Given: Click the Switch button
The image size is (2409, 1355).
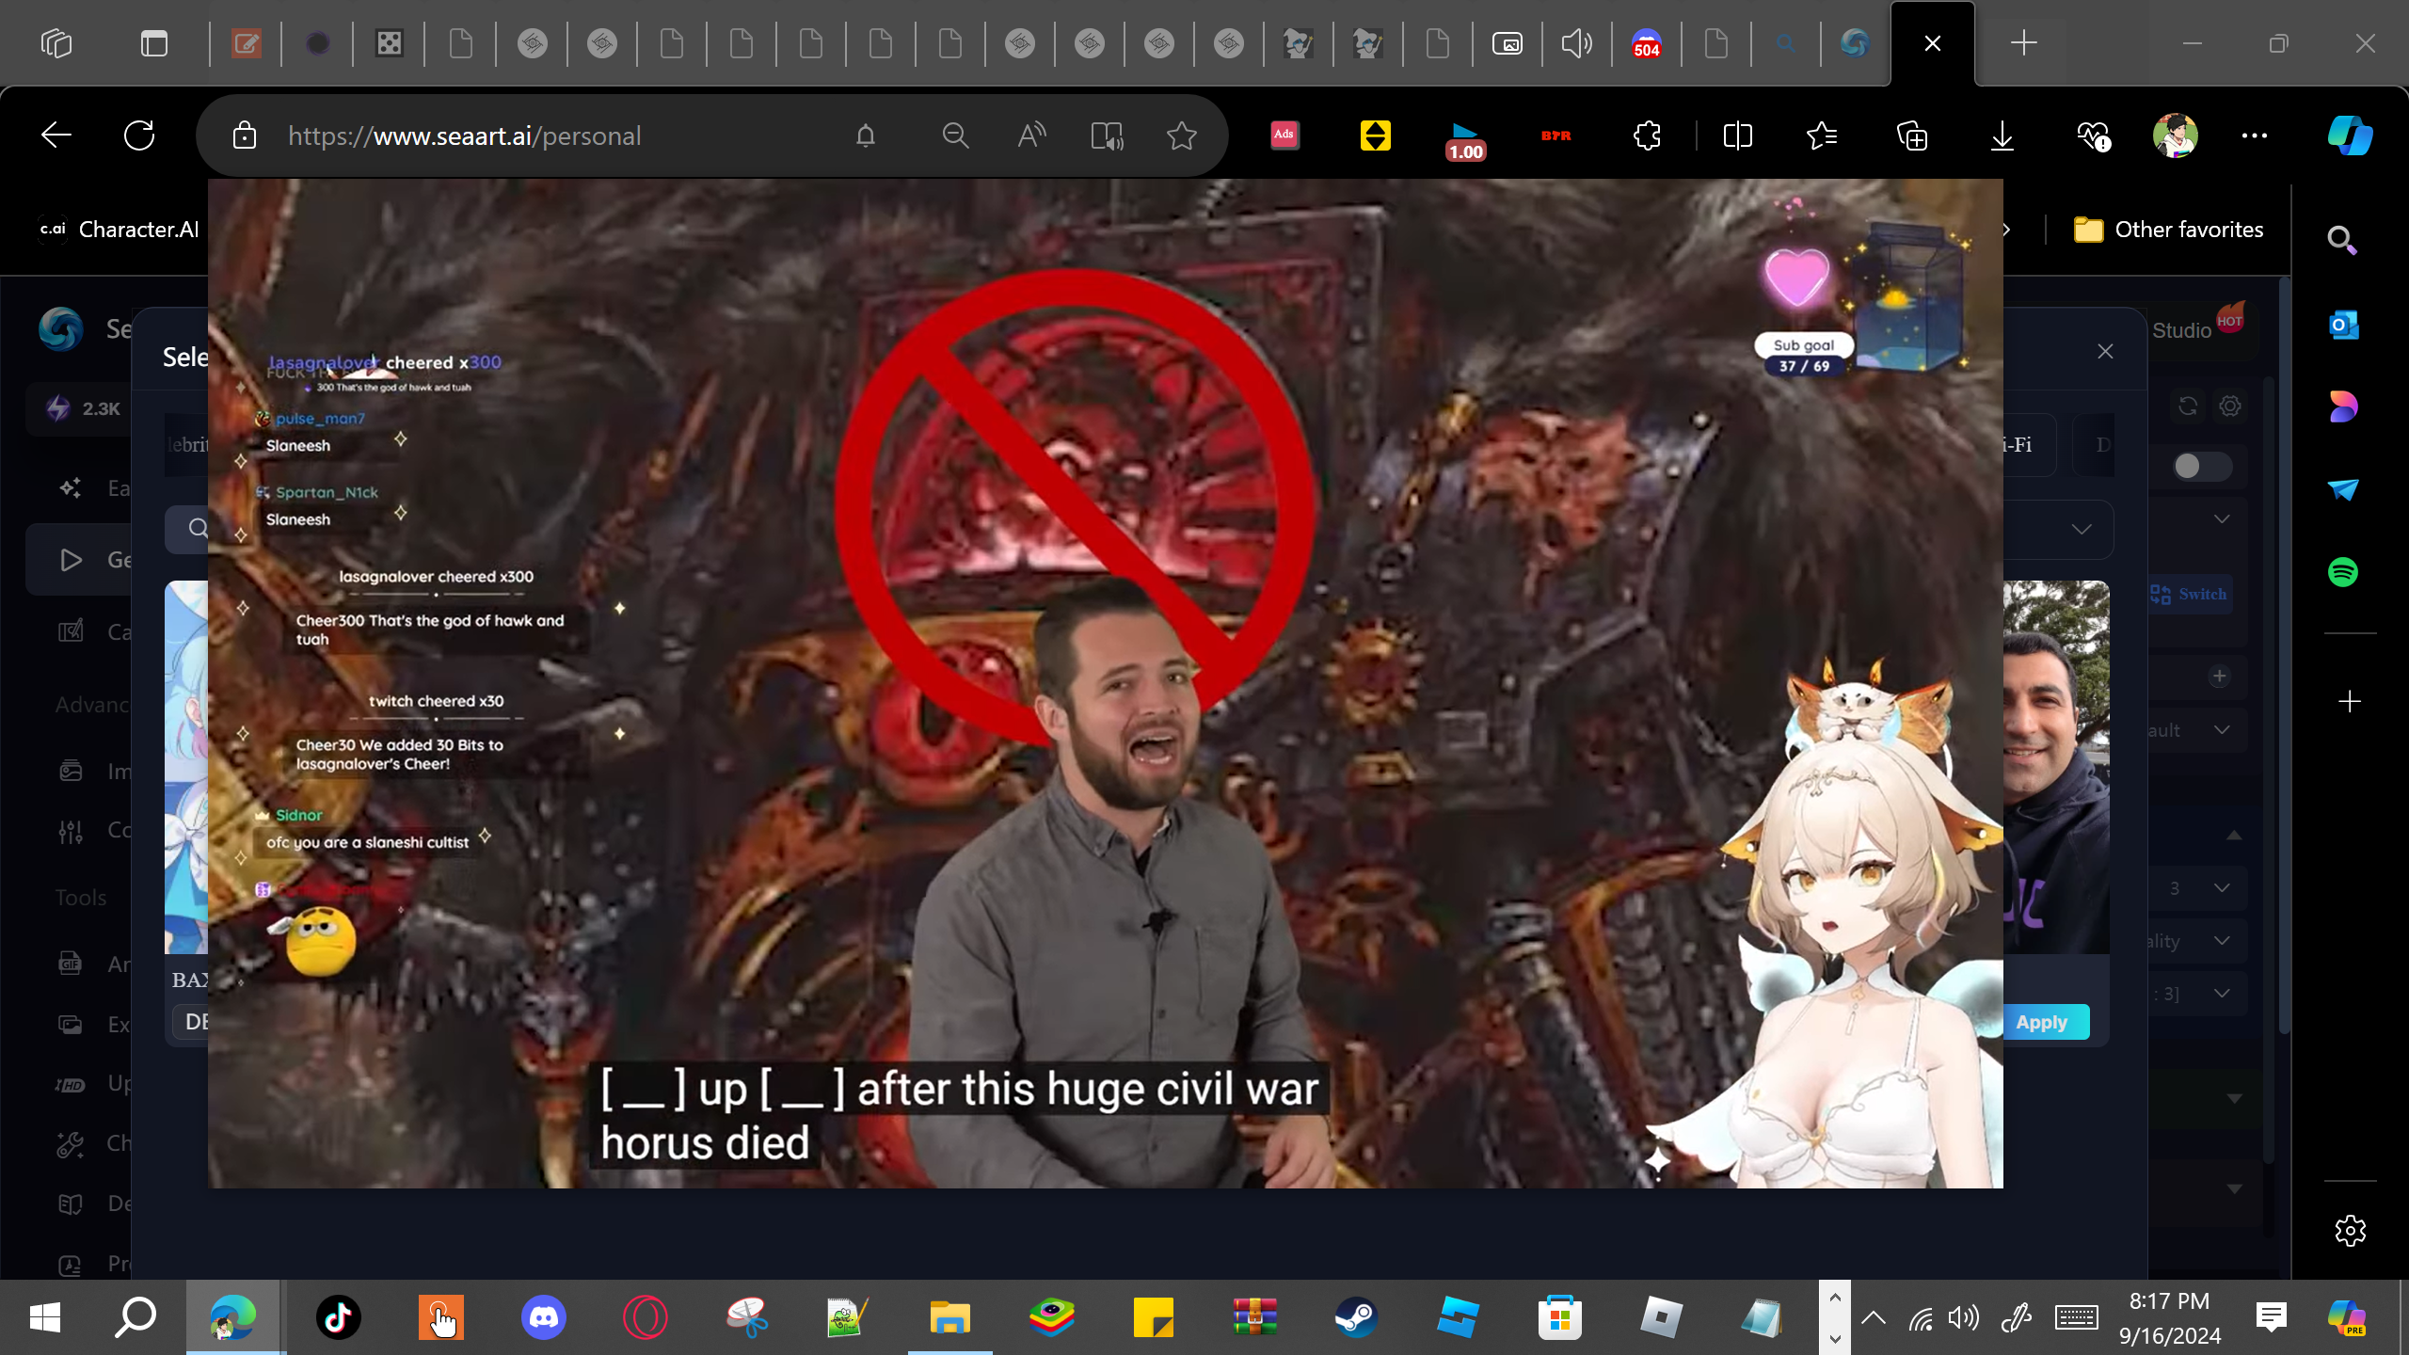Looking at the screenshot, I should click(2189, 595).
